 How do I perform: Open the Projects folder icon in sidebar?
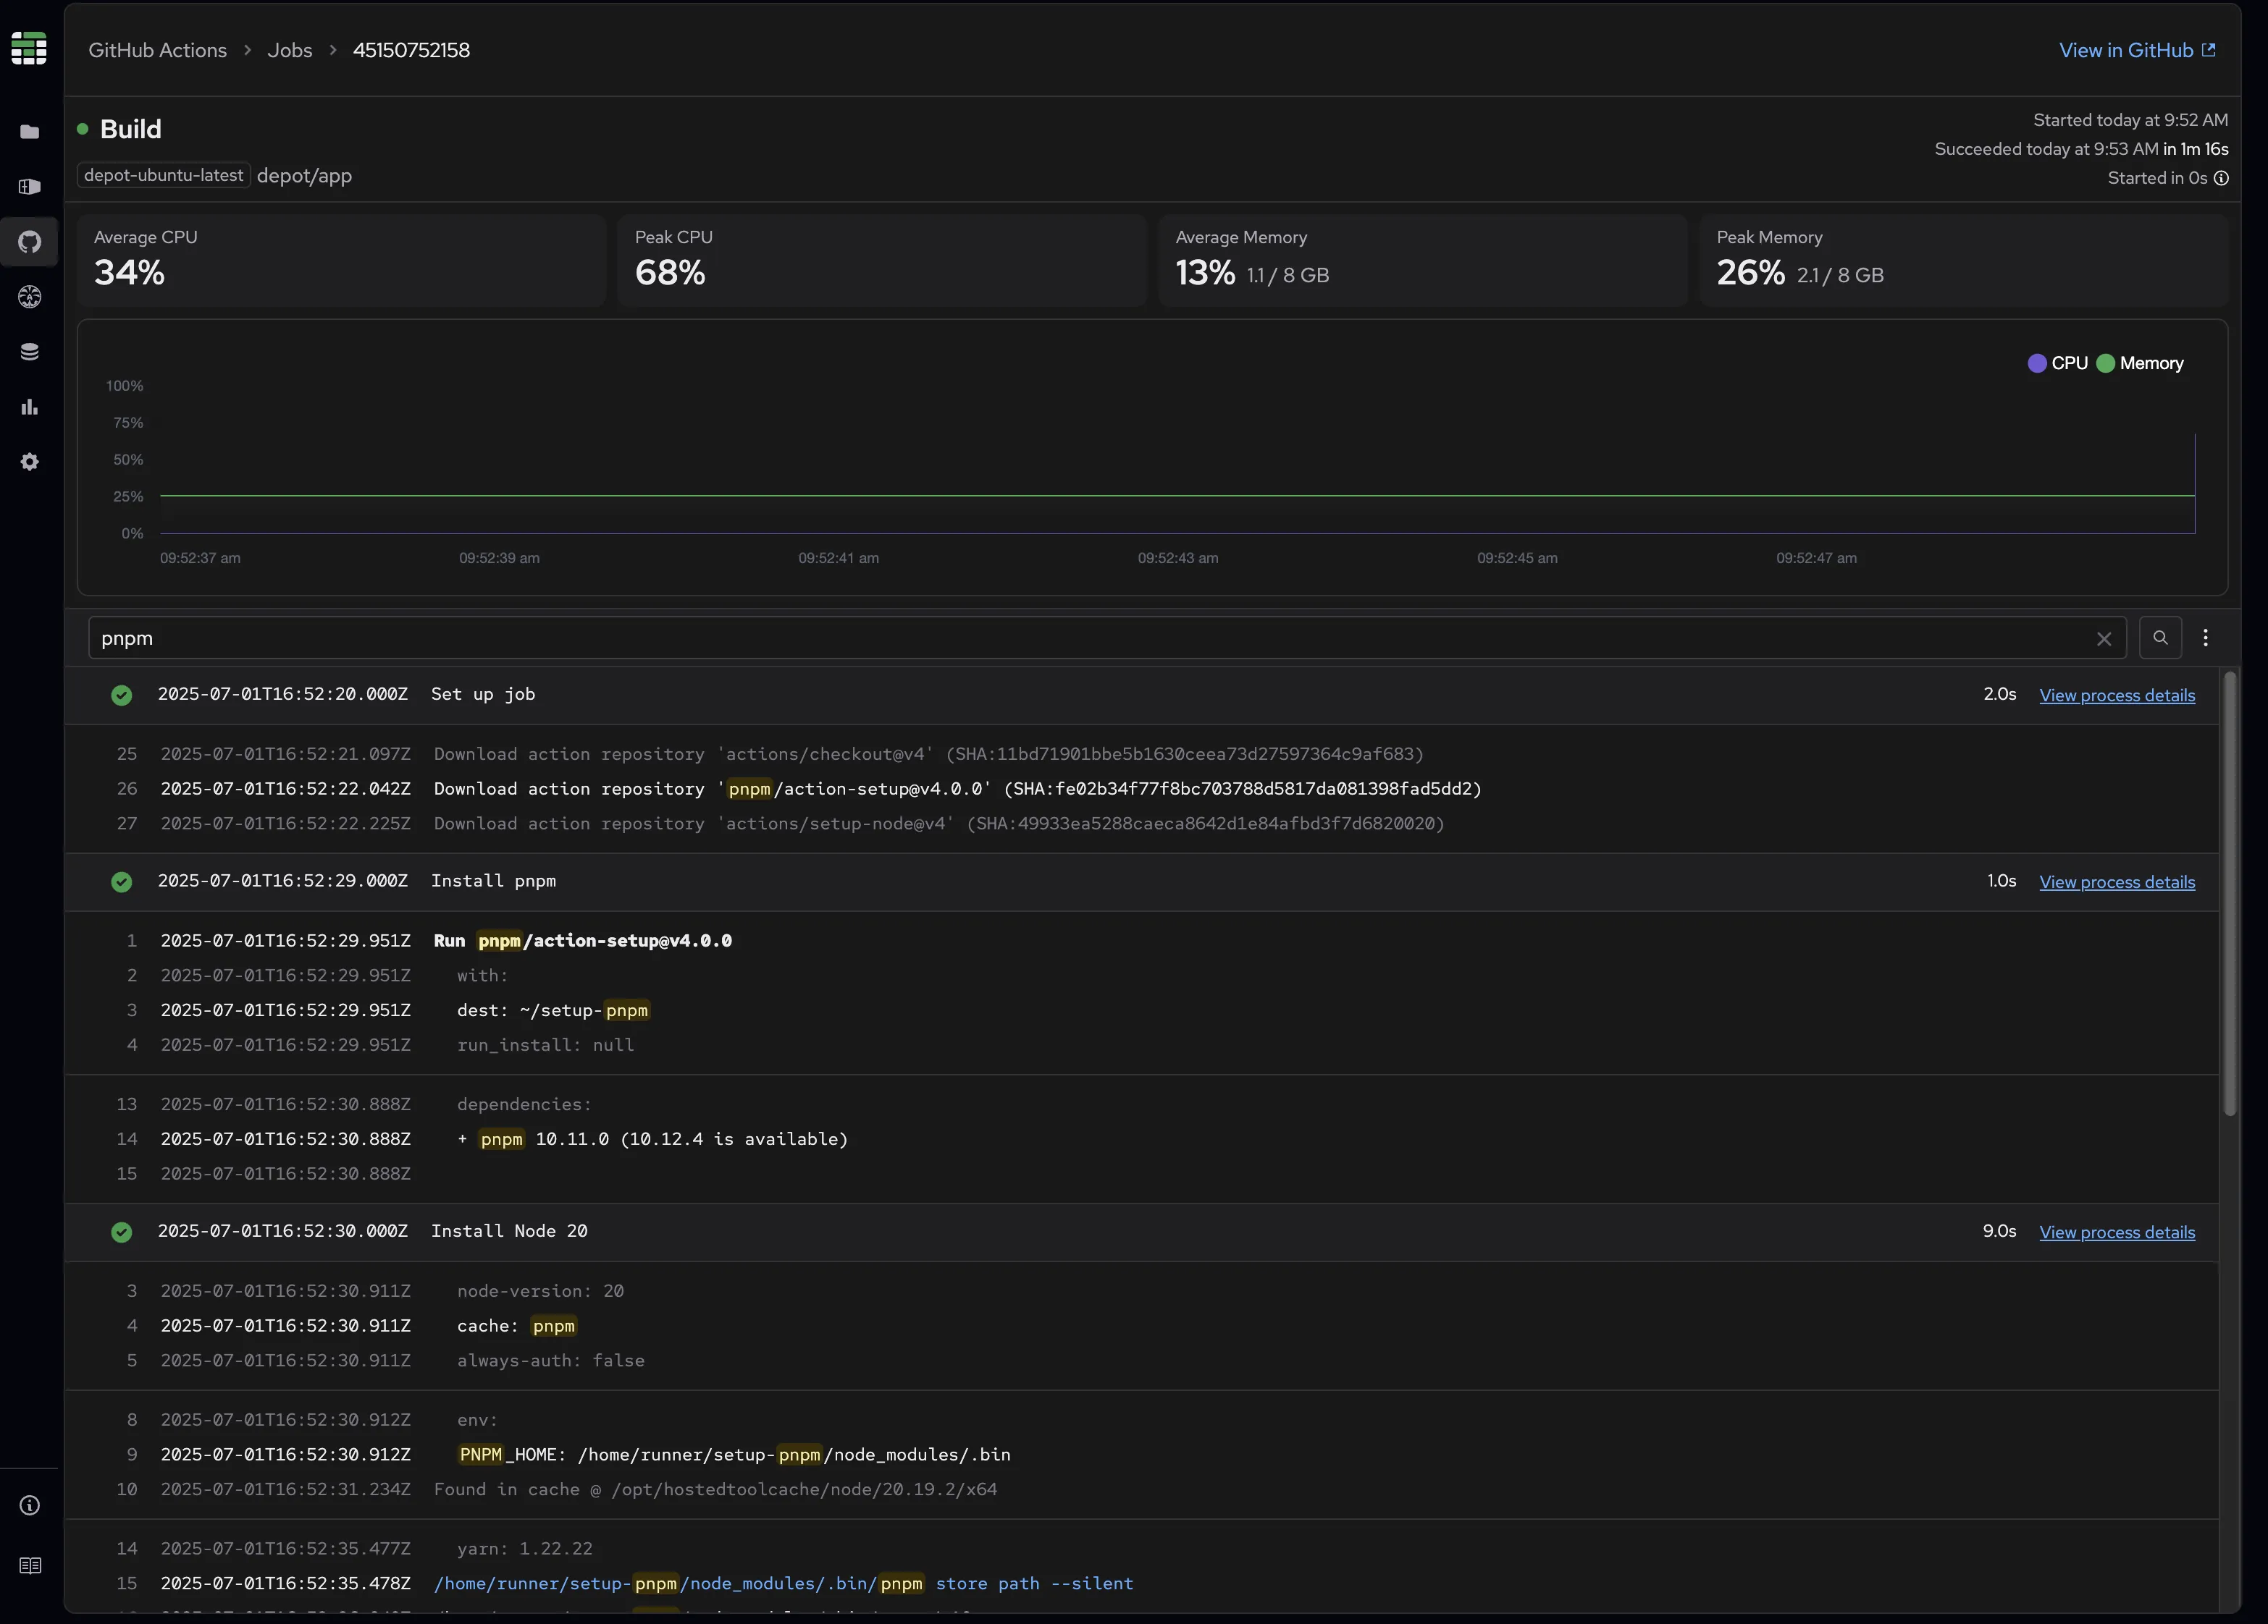tap(29, 131)
